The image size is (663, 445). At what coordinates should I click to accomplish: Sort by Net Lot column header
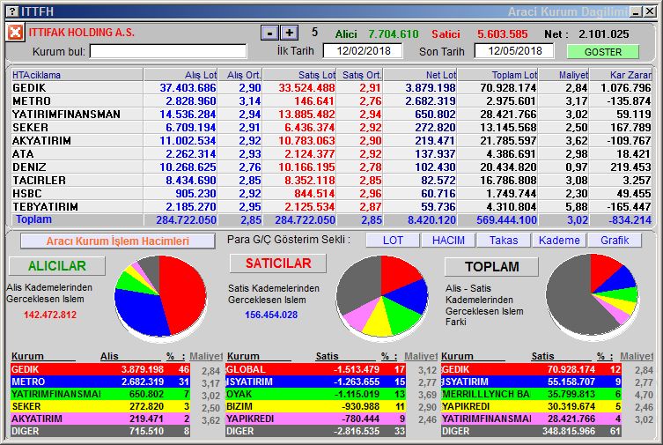click(421, 75)
